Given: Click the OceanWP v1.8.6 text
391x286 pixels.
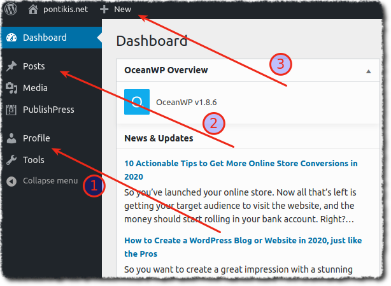Looking at the screenshot, I should point(187,102).
